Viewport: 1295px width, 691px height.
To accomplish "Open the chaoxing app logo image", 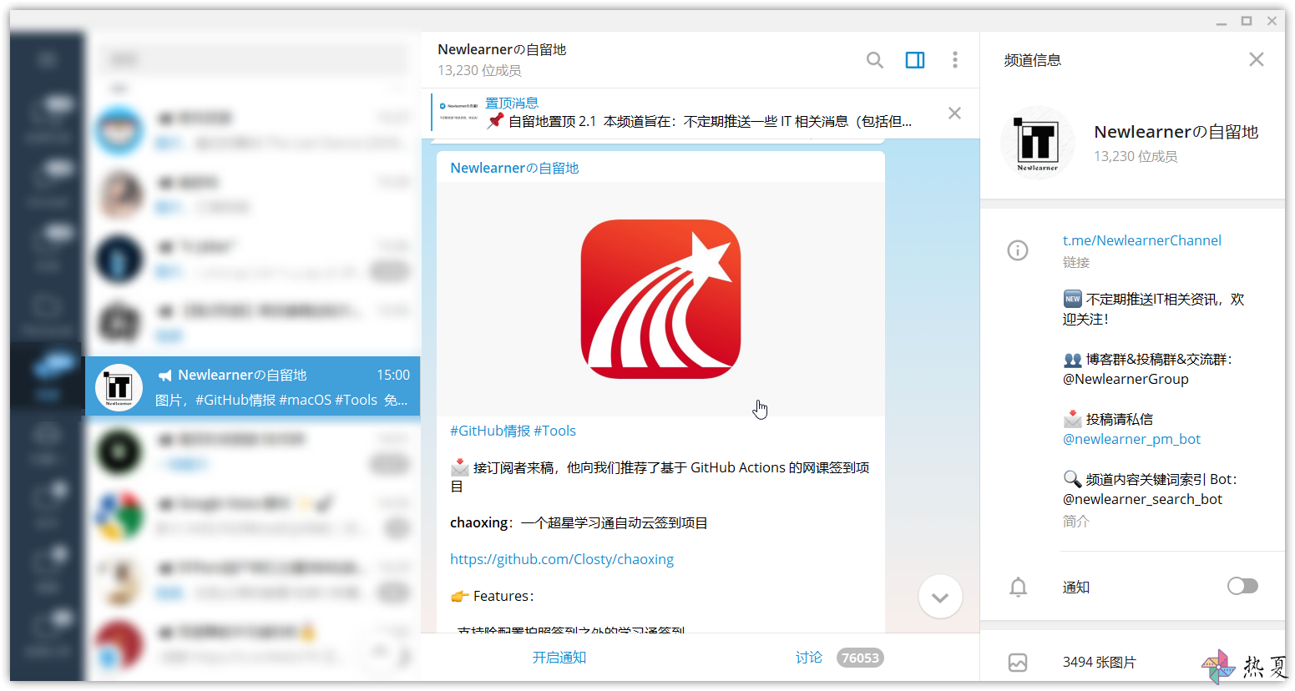I will pos(660,299).
